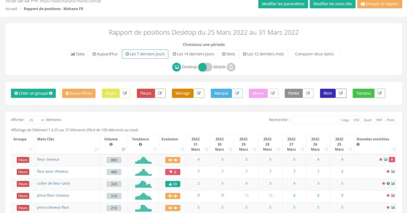
Task: Click the Données enrichies info icon
Action: (358, 144)
